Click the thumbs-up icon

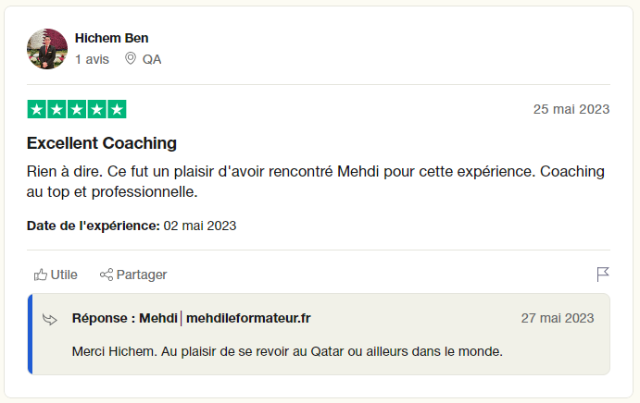click(x=41, y=275)
